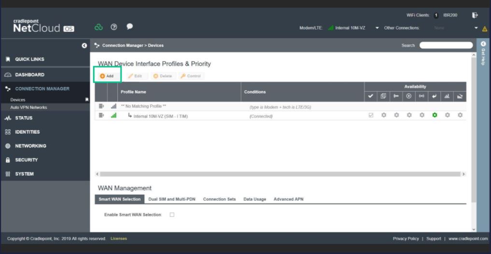The height and width of the screenshot is (254, 491).
Task: Click the Cradlepoint NetCloud OS logo
Action: point(43,26)
